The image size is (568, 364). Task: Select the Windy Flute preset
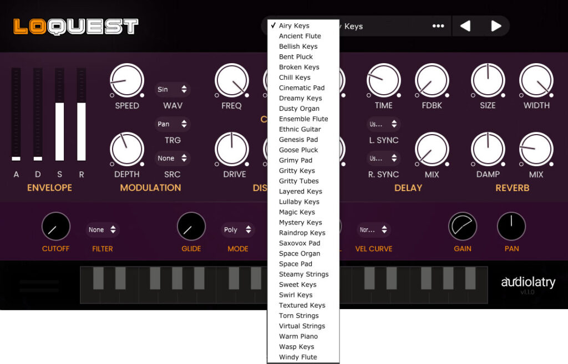(x=303, y=357)
